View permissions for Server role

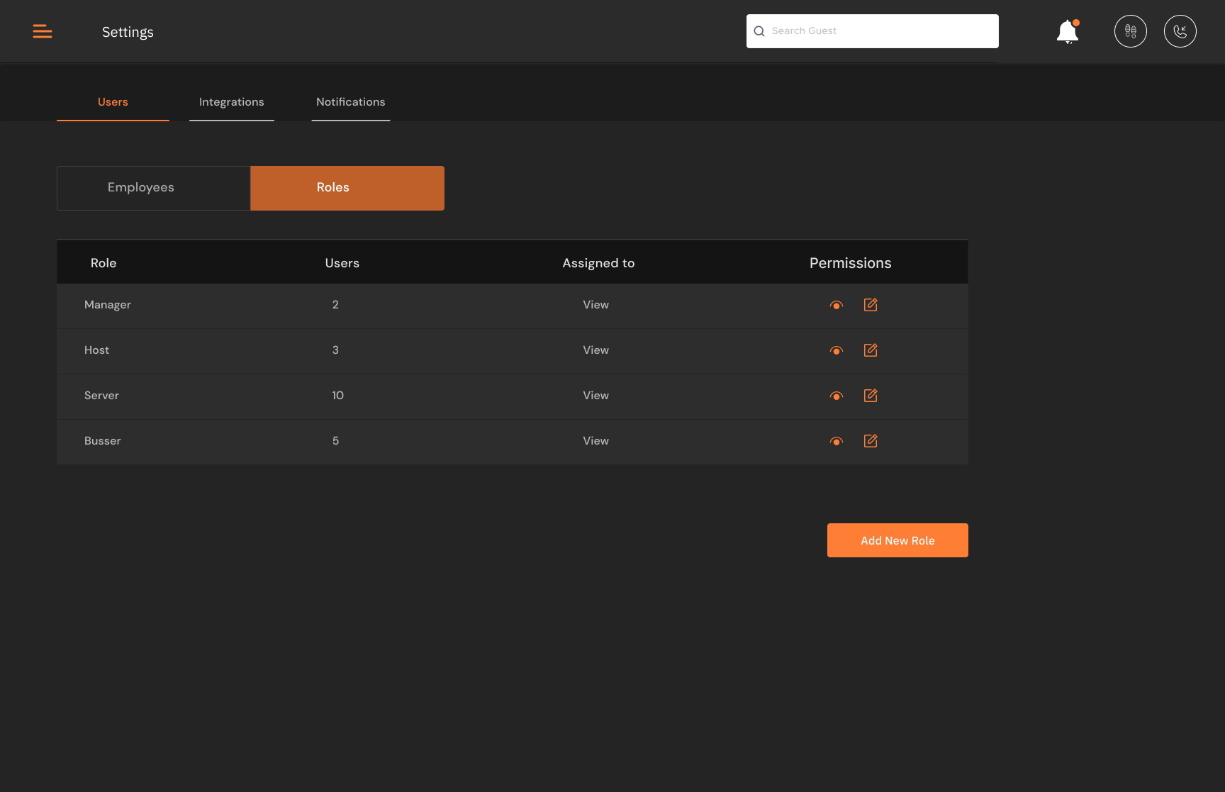coord(837,396)
